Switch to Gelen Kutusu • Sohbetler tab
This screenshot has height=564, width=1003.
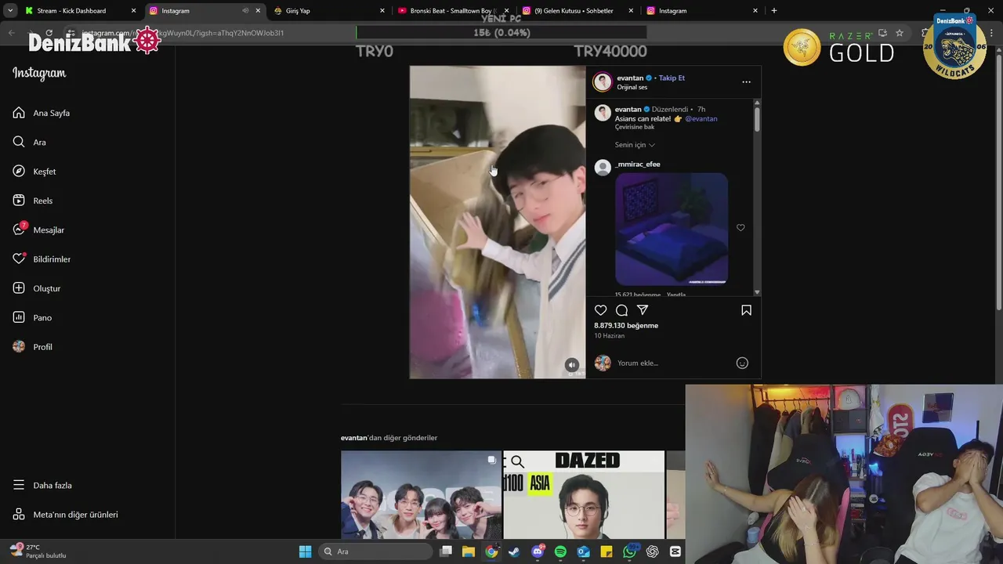[578, 11]
